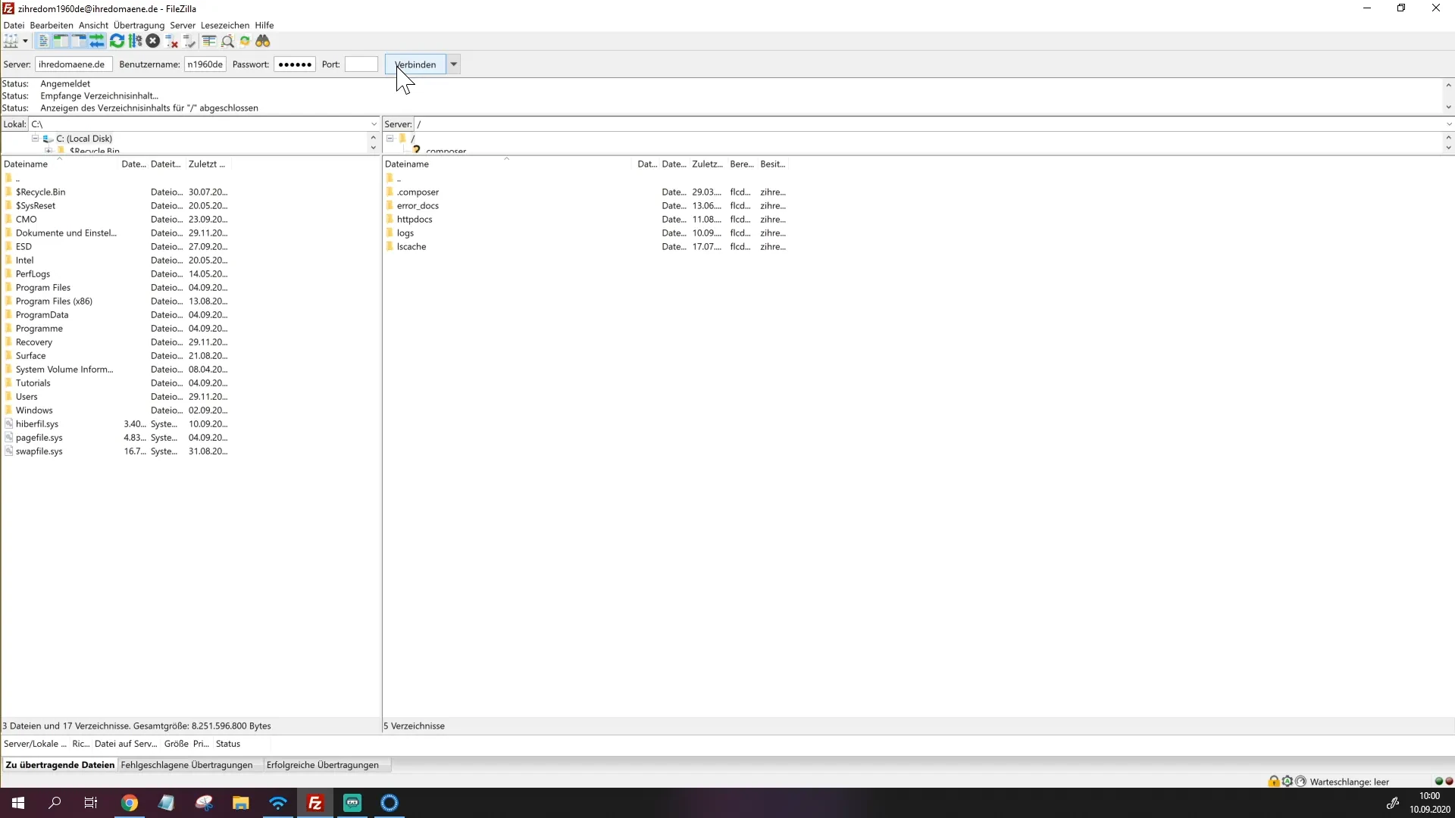Expand the Lokal path combo box
Screen dimensions: 1455x818
374,124
